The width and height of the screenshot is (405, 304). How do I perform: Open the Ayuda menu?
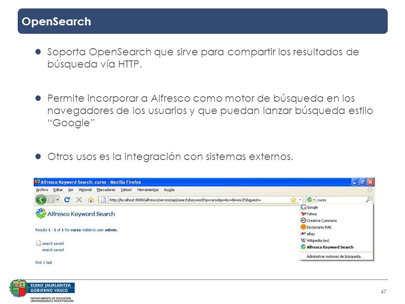point(169,190)
